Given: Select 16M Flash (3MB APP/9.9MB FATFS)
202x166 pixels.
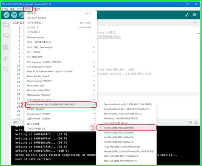Looking at the screenshot, I should tap(126, 161).
